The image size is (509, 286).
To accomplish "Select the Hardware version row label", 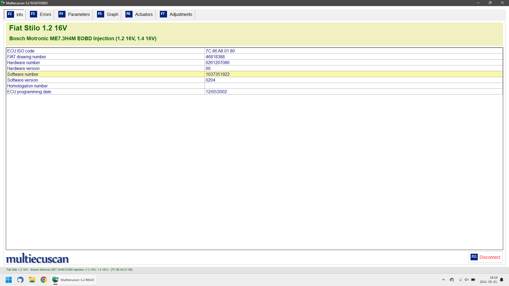I will pos(23,68).
